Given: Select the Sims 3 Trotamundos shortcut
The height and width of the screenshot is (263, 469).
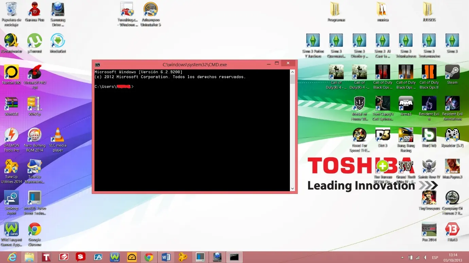Looking at the screenshot, I should (x=429, y=46).
